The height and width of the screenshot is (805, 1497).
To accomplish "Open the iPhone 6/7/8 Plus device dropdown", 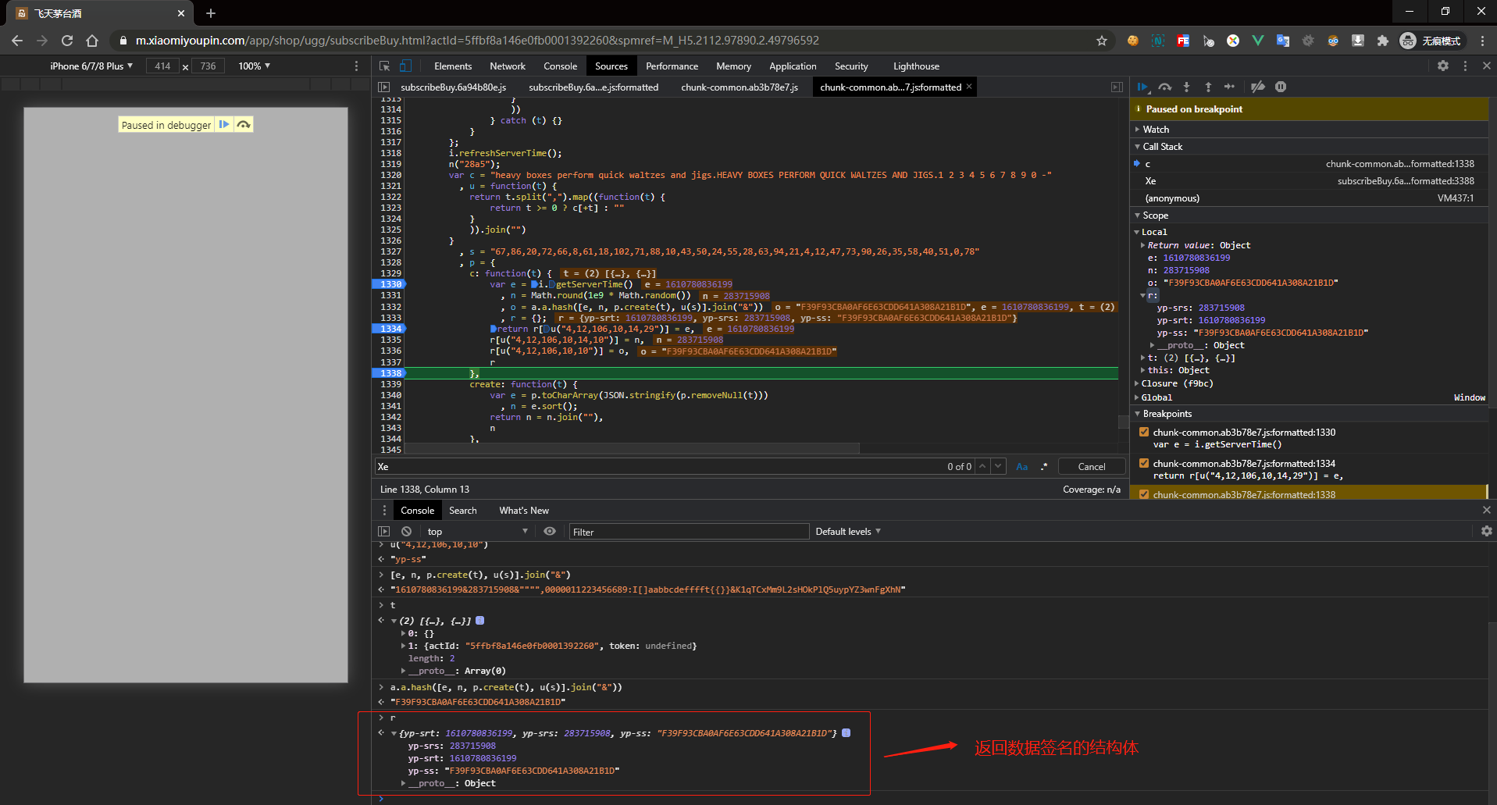I will [91, 66].
